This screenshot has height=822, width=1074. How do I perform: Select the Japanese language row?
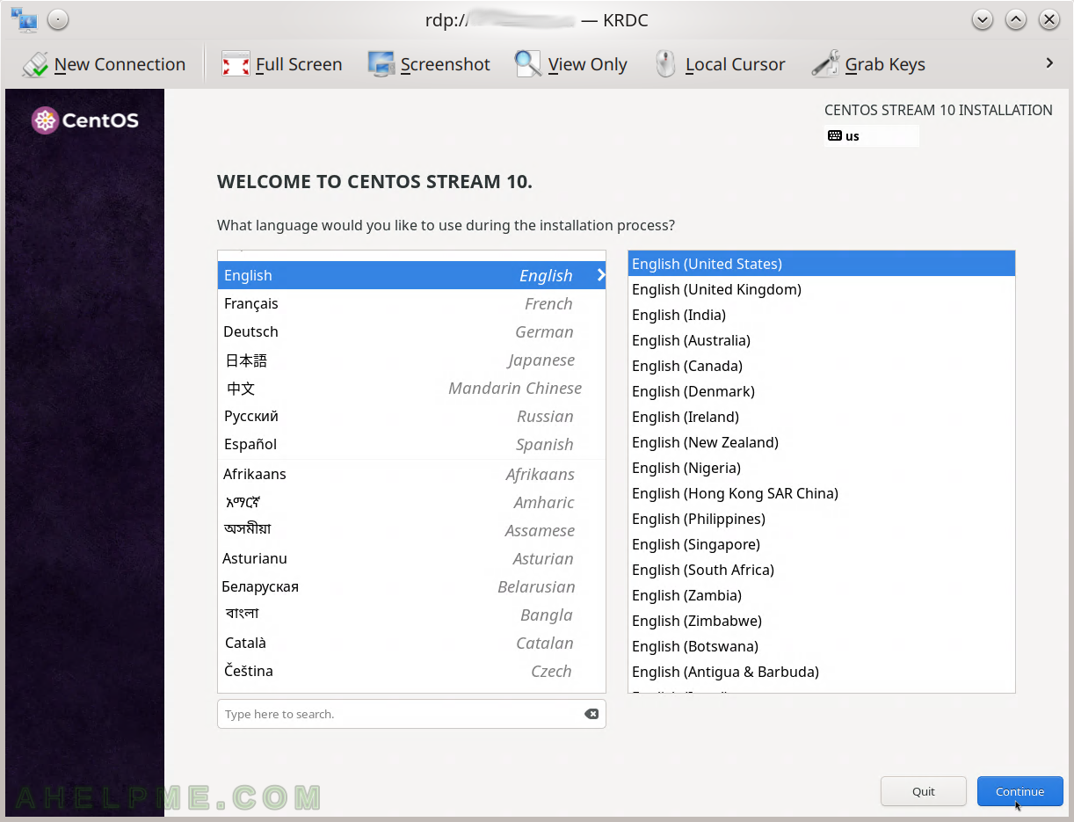click(411, 360)
